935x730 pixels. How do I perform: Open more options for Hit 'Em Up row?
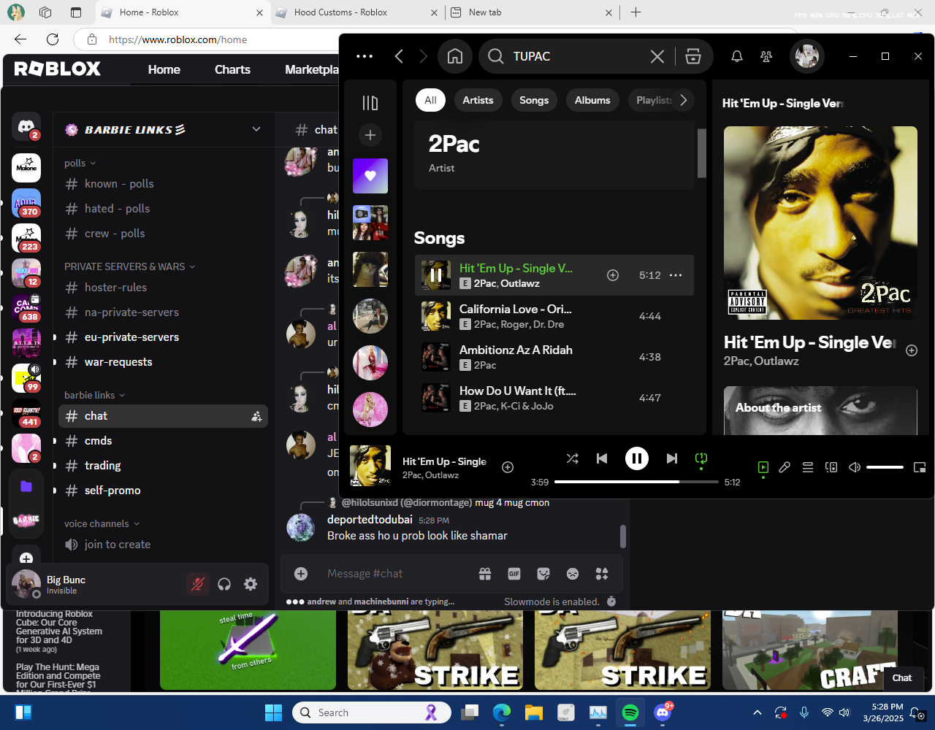676,275
